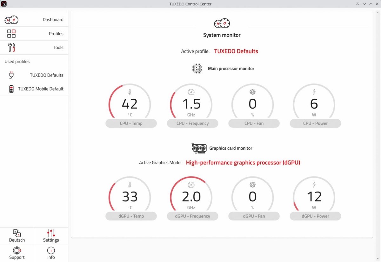Click the Tools wrench and screwdriver icon
381x262 pixels.
coord(11,48)
